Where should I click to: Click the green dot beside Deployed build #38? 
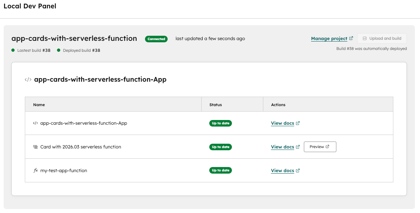tap(58, 50)
